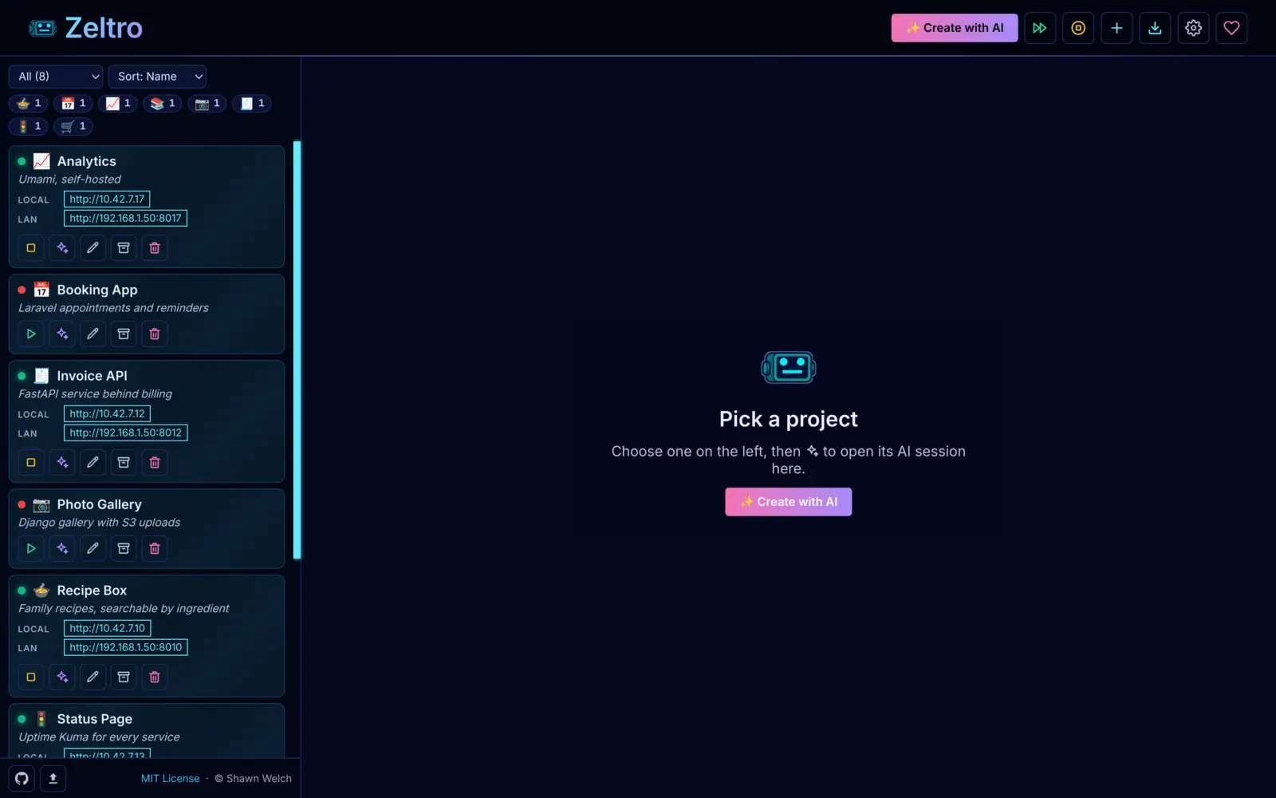
Task: Add a new project with plus icon
Action: [x=1116, y=28]
